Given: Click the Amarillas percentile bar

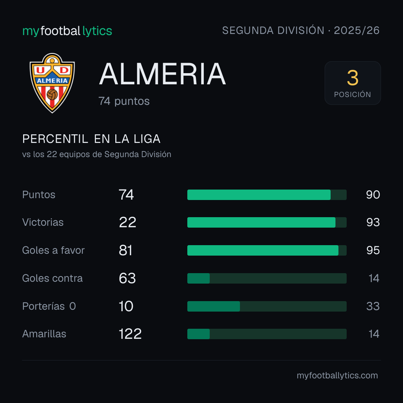Looking at the screenshot, I should click(x=267, y=334).
